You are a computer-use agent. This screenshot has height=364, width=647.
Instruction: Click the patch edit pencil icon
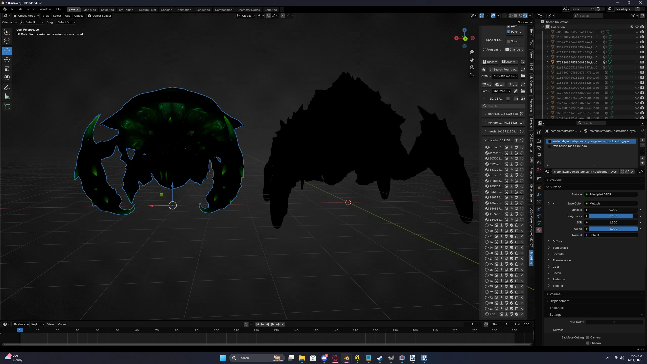[516, 91]
